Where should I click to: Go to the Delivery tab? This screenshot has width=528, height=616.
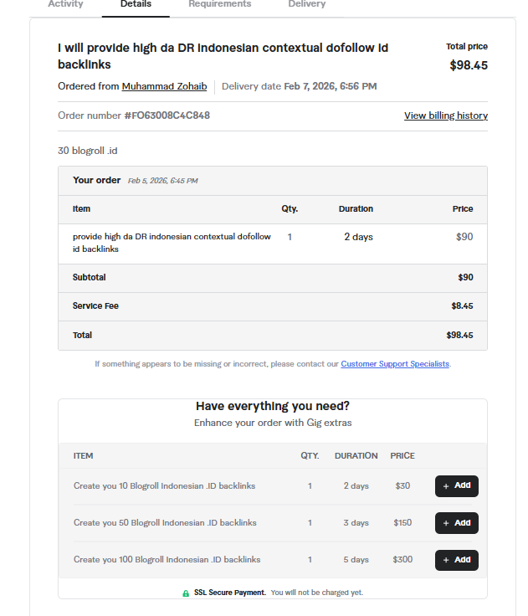point(307,4)
